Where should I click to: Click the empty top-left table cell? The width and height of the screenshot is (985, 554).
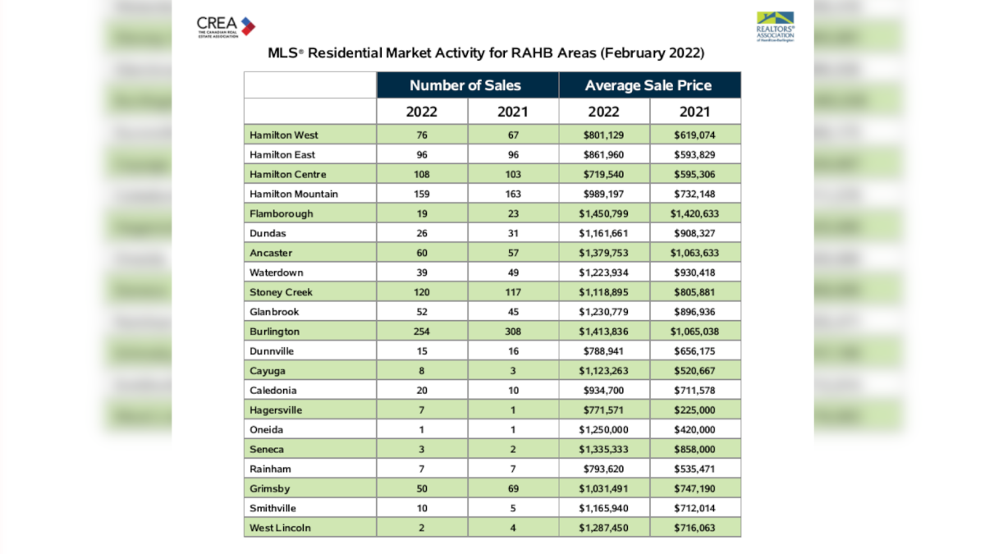click(309, 85)
